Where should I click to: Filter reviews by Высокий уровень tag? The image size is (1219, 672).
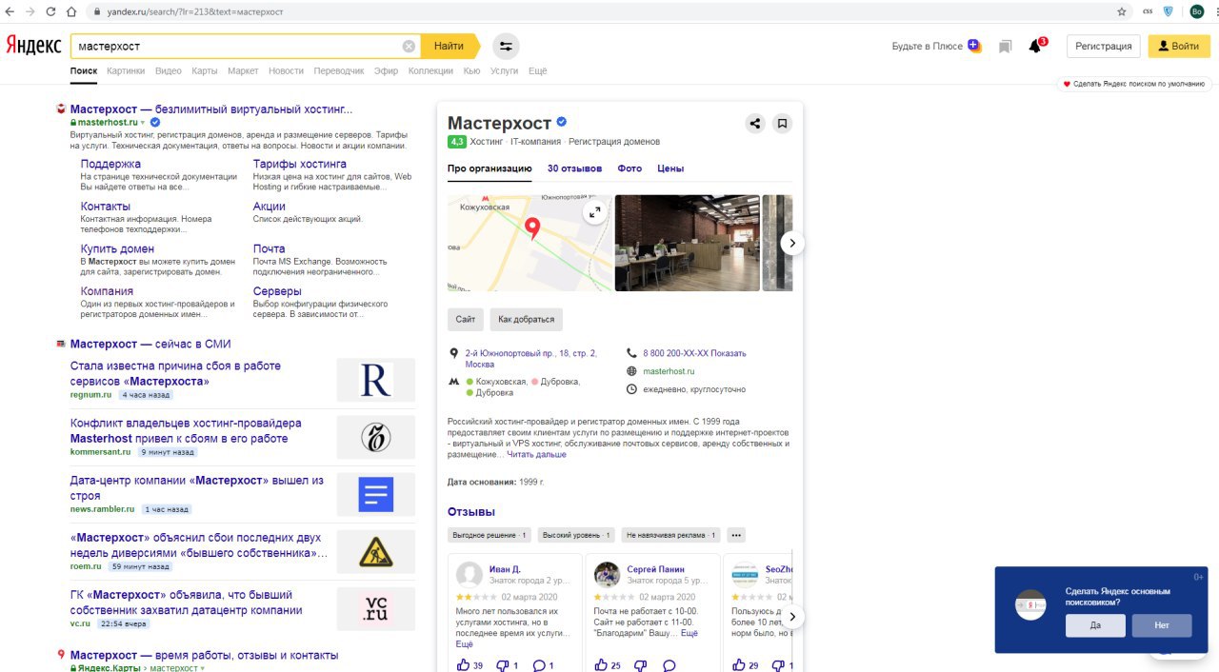point(577,535)
